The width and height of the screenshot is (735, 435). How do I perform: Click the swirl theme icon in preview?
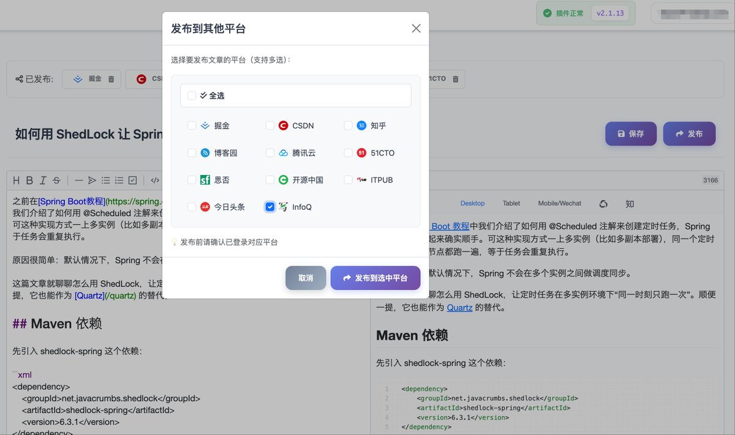click(603, 204)
